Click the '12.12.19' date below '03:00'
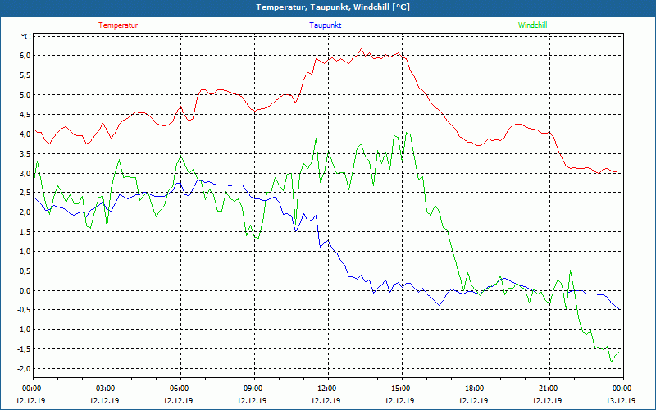 pyautogui.click(x=104, y=400)
